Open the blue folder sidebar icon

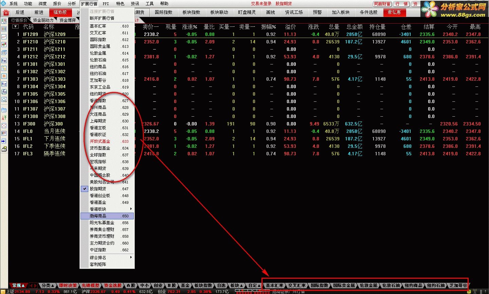click(x=4, y=110)
